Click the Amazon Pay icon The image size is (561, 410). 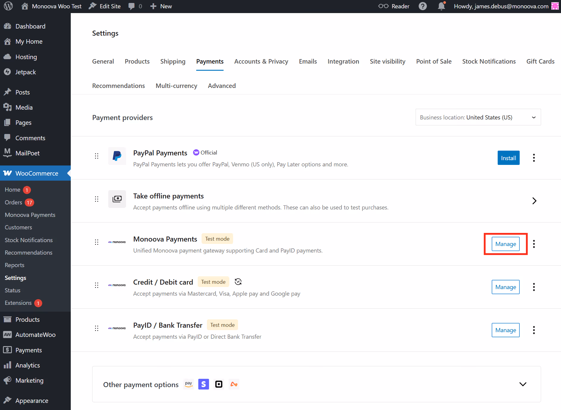[x=188, y=384]
